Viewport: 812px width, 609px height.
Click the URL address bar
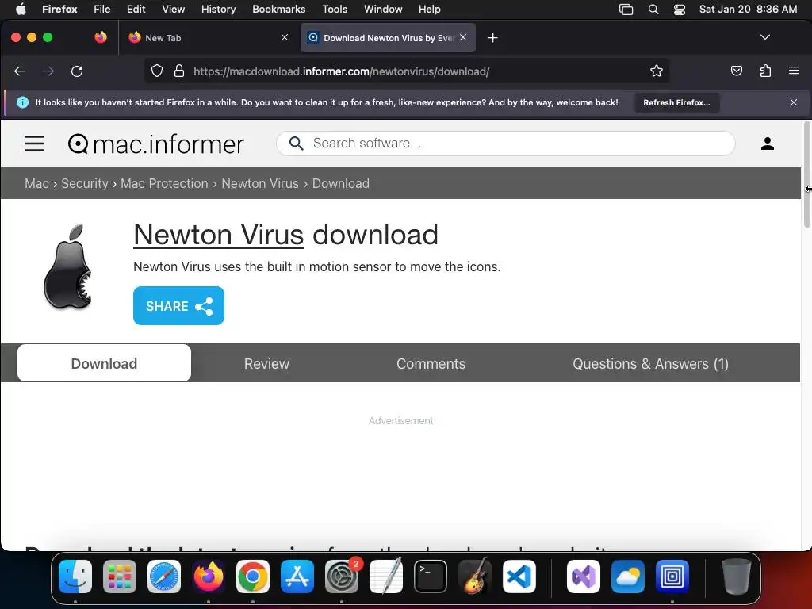click(407, 71)
